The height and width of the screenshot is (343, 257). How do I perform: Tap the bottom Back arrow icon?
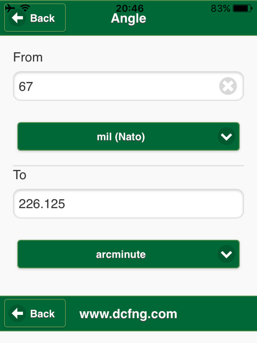pyautogui.click(x=17, y=313)
